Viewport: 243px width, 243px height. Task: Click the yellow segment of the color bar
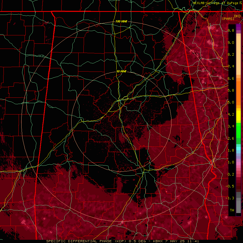pos(238,116)
